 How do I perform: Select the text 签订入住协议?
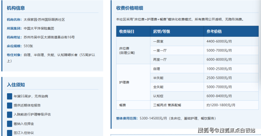tap(24, 133)
